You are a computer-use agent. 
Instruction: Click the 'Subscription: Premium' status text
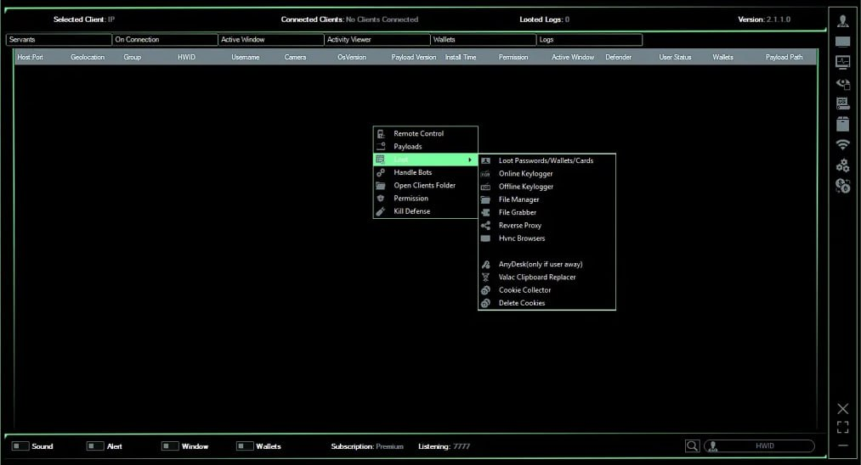(x=367, y=446)
